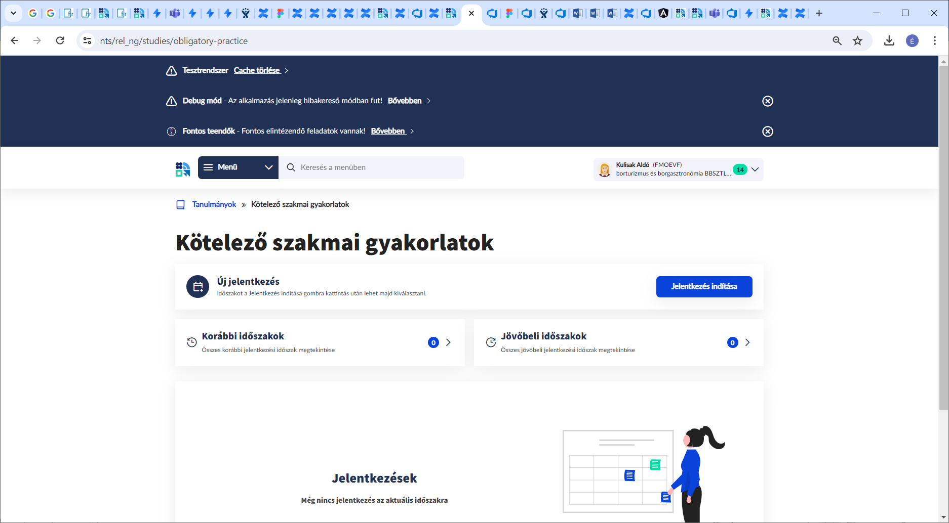Bookmark this page with the star icon
This screenshot has height=523, width=949.
857,41
